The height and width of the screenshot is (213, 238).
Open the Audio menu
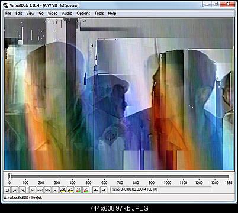(67, 14)
